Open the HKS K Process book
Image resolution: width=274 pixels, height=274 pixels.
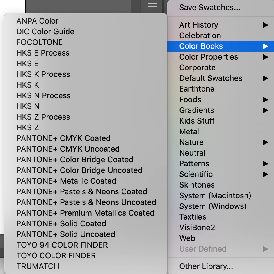point(86,74)
